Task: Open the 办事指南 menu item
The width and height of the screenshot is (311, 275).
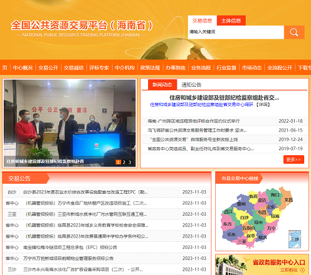Action: pyautogui.click(x=175, y=68)
